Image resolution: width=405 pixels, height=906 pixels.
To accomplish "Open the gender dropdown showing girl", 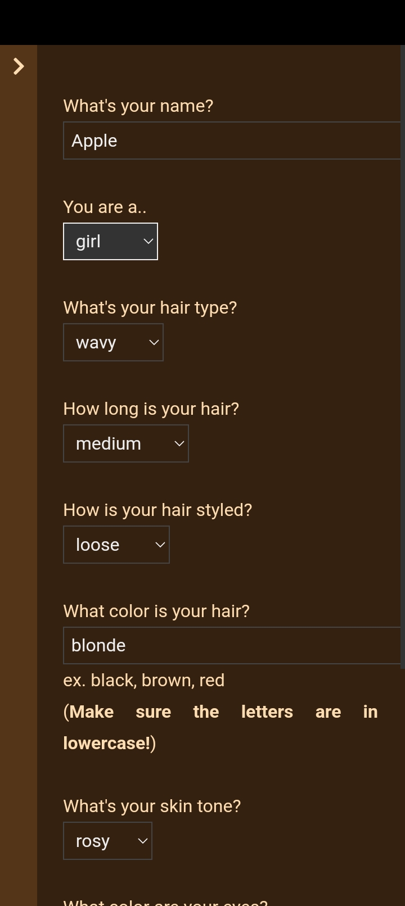I will pos(110,242).
